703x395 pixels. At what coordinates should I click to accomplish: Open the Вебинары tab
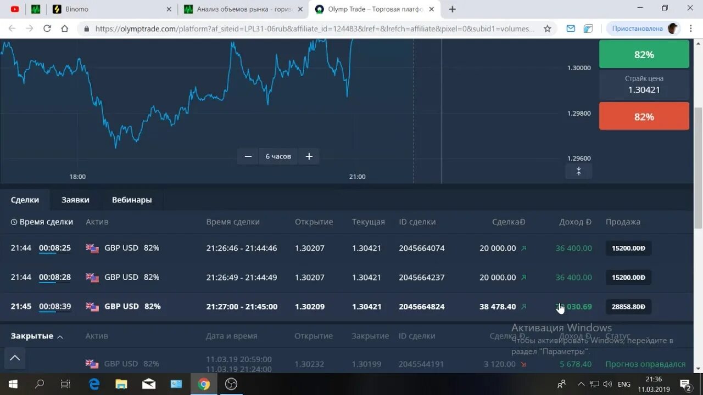point(132,200)
